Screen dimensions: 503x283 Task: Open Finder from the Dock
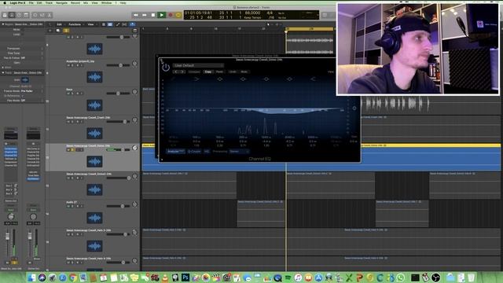click(31, 277)
